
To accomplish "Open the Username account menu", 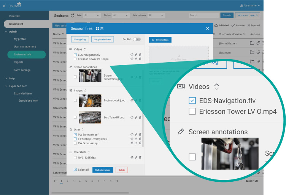I will coord(250,5).
